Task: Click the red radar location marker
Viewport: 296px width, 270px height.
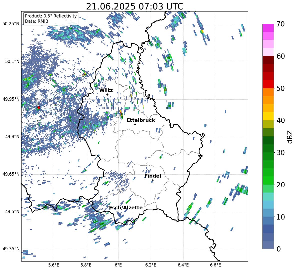Action: coord(39,108)
